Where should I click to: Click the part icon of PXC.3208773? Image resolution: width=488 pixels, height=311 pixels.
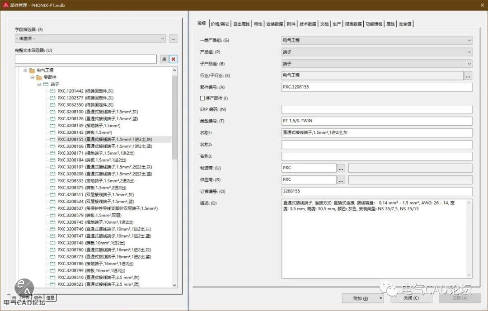pyautogui.click(x=52, y=257)
